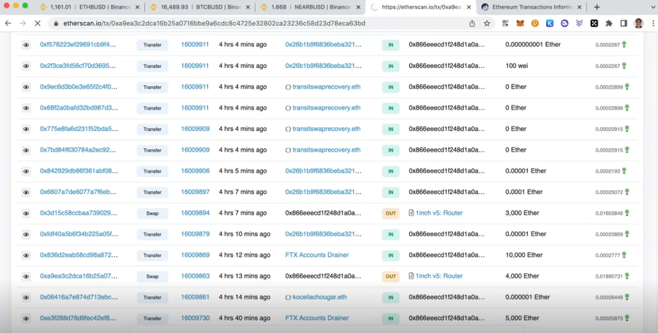
Task: Bookmark this page with star icon
Action: coord(487,24)
